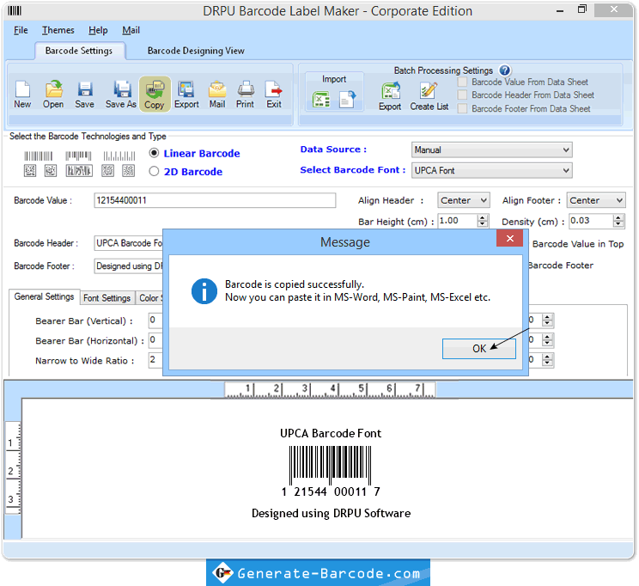Click OK in the Message dialog
The width and height of the screenshot is (639, 586).
coord(479,349)
